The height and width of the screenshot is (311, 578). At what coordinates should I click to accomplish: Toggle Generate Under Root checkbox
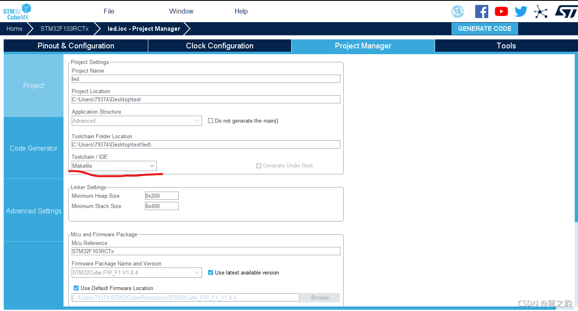pos(258,166)
